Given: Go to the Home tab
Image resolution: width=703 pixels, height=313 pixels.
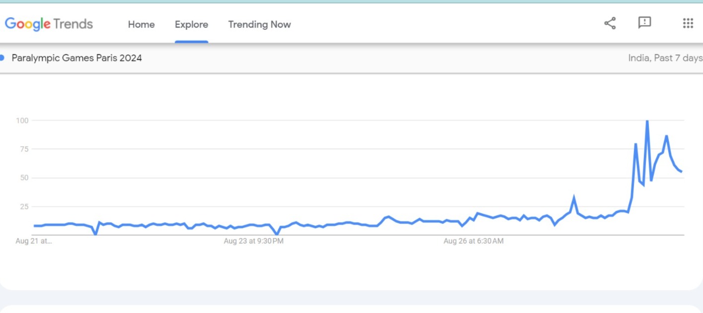Looking at the screenshot, I should 141,24.
